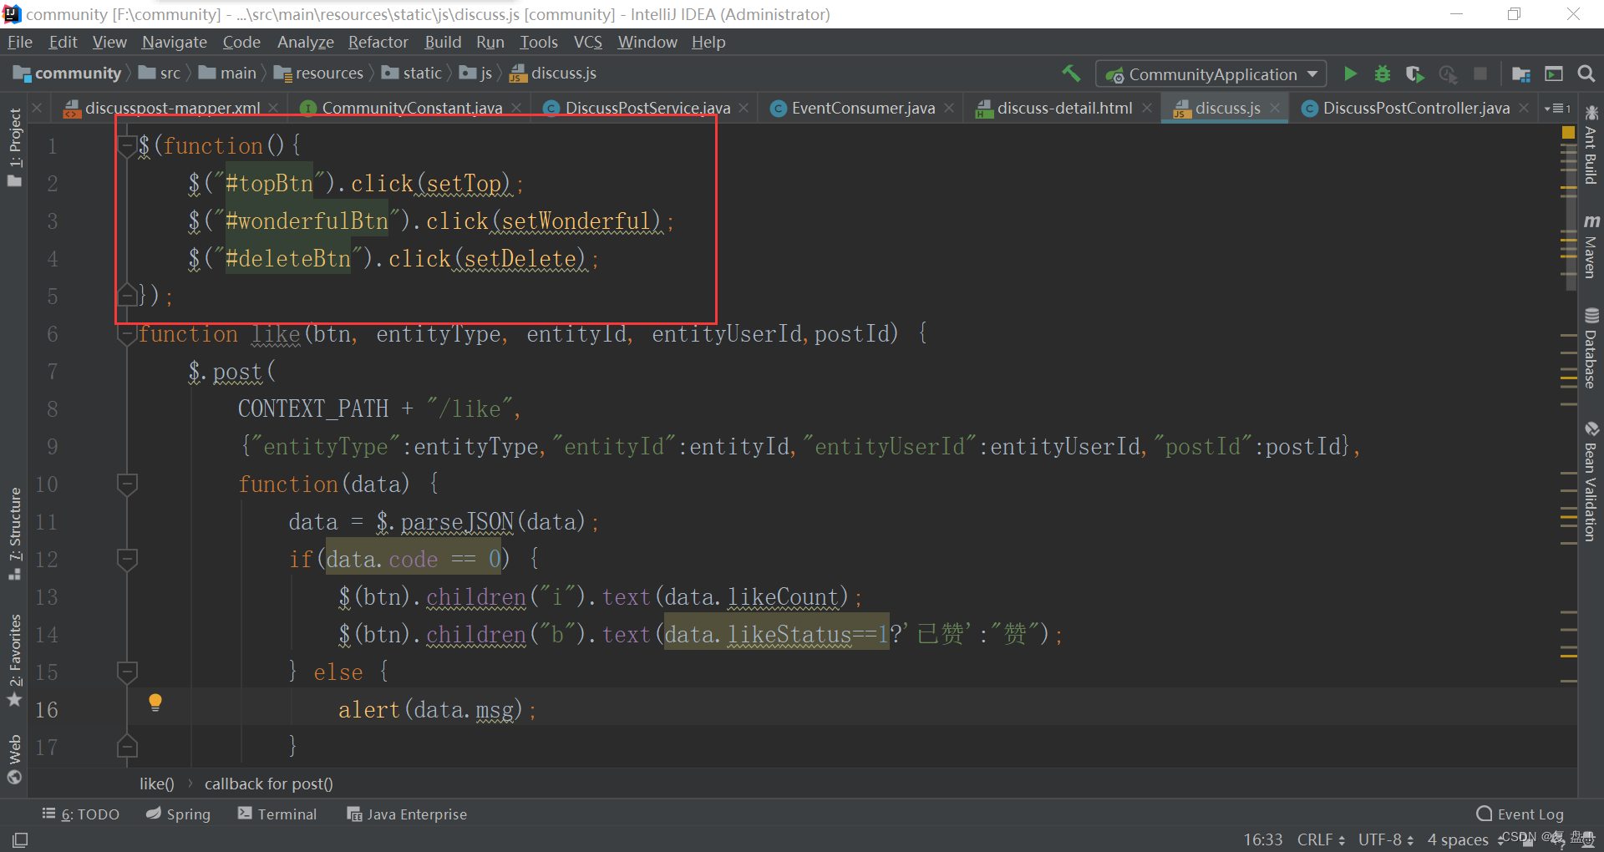
Task: Open Project Structure icon in toolbar
Action: 1521,74
